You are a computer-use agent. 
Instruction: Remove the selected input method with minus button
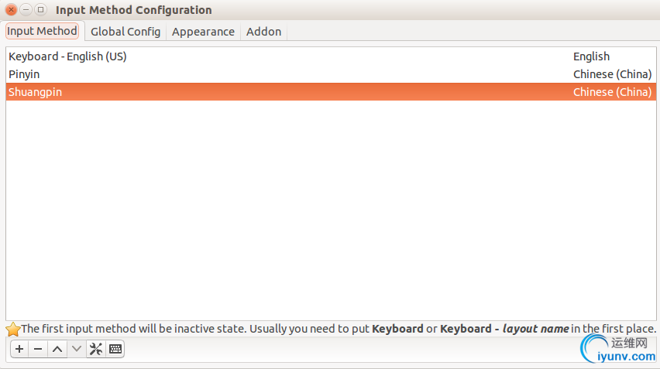pyautogui.click(x=38, y=349)
